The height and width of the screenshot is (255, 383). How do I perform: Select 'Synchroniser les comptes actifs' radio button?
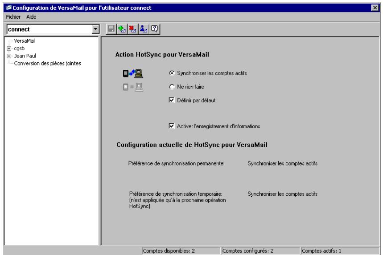(x=172, y=73)
